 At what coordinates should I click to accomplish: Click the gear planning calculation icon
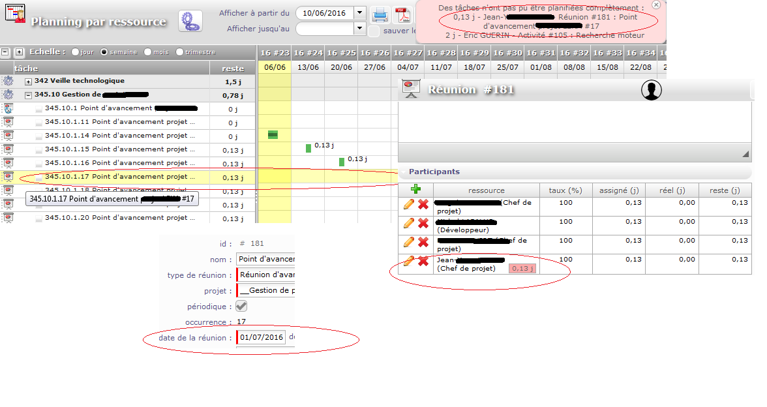[x=190, y=21]
